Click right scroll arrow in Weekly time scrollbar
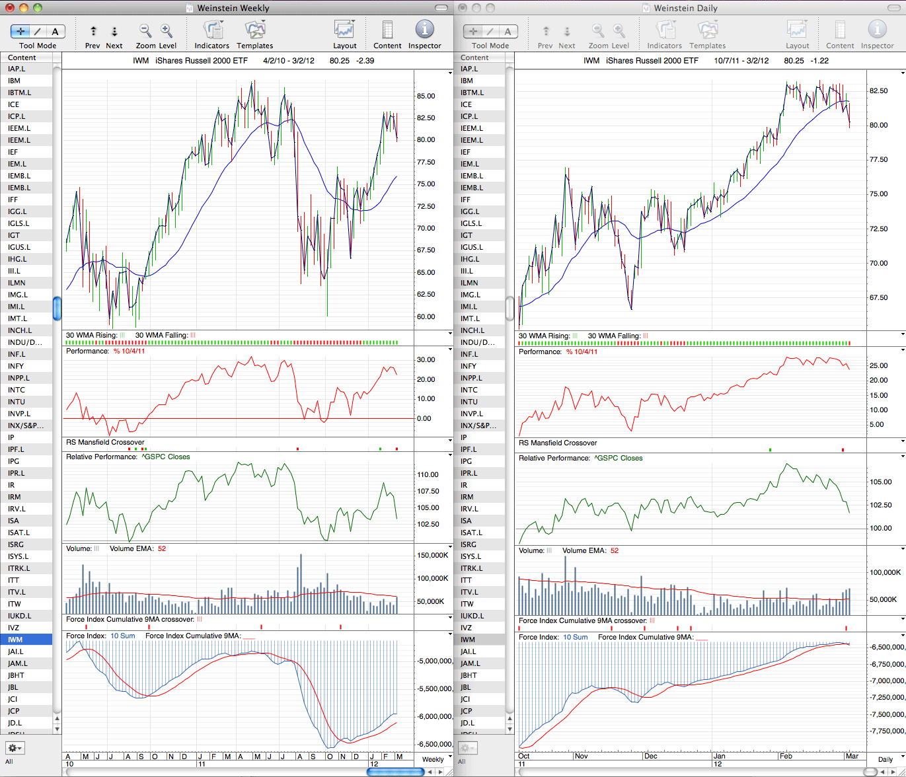This screenshot has height=777, width=906. pos(440,771)
